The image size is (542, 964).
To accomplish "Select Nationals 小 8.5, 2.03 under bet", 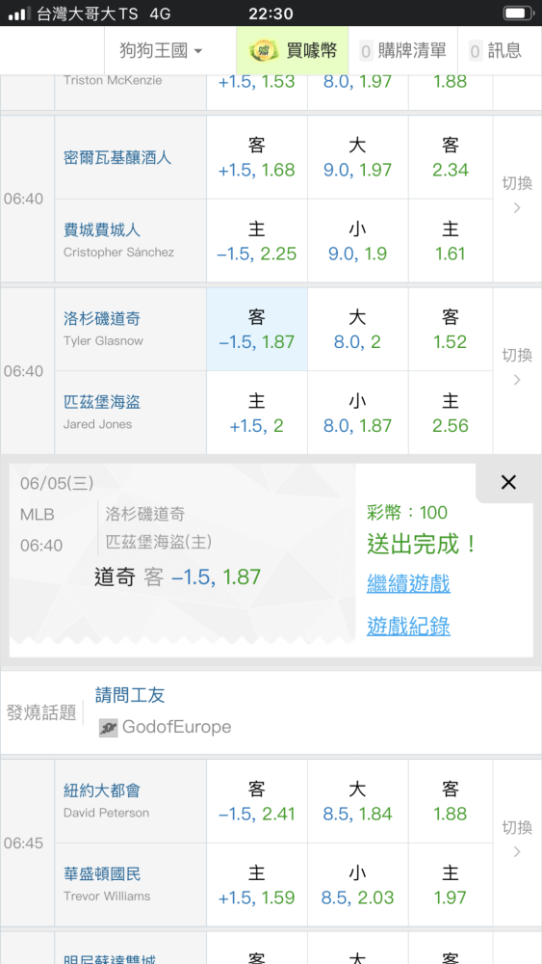I will coord(358,885).
